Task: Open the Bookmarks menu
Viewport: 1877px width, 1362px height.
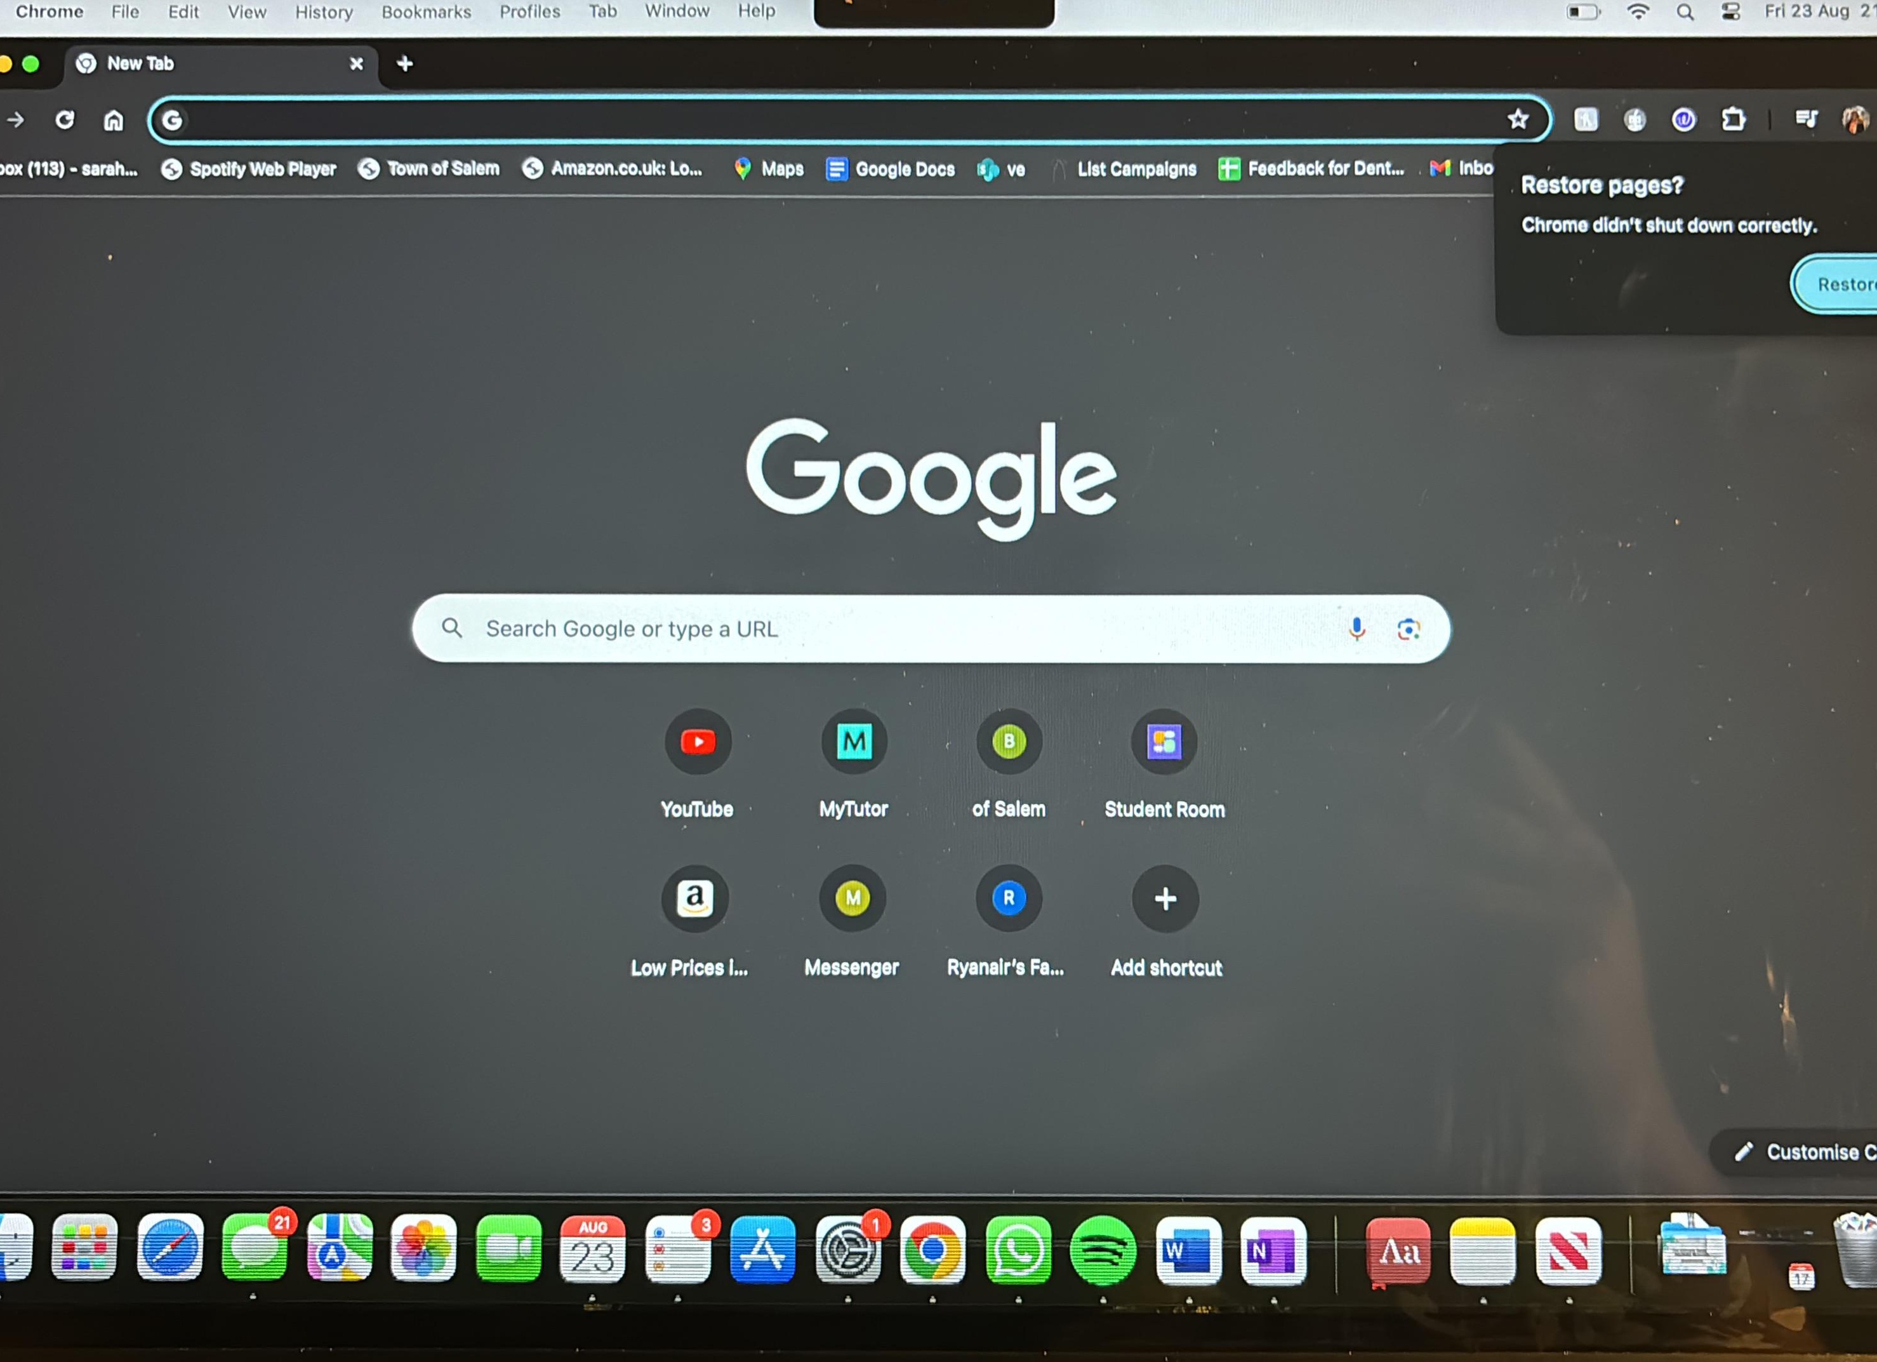Action: click(426, 11)
